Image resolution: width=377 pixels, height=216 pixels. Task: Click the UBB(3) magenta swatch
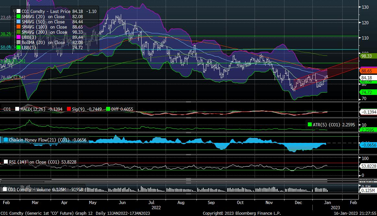tap(19, 37)
